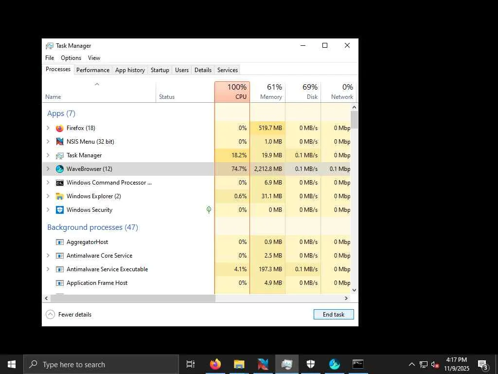Viewport: 498px width, 374px height.
Task: Click the horizontal scrollbar left arrow
Action: click(46, 299)
